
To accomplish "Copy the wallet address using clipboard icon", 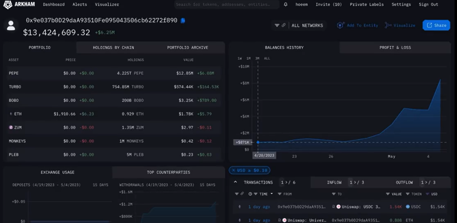I will click(x=183, y=21).
